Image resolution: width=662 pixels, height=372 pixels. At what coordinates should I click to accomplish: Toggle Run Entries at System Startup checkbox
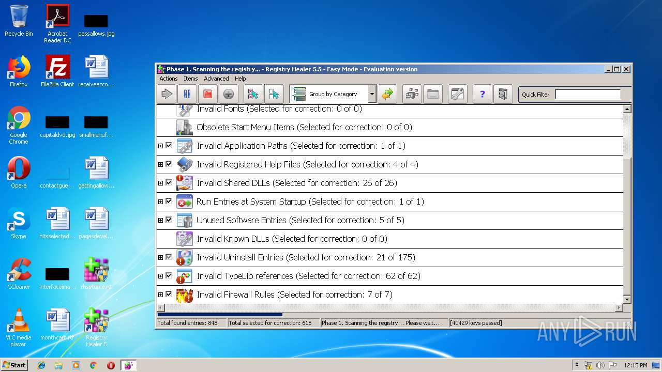pyautogui.click(x=169, y=202)
